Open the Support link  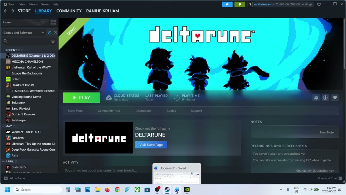[197, 111]
